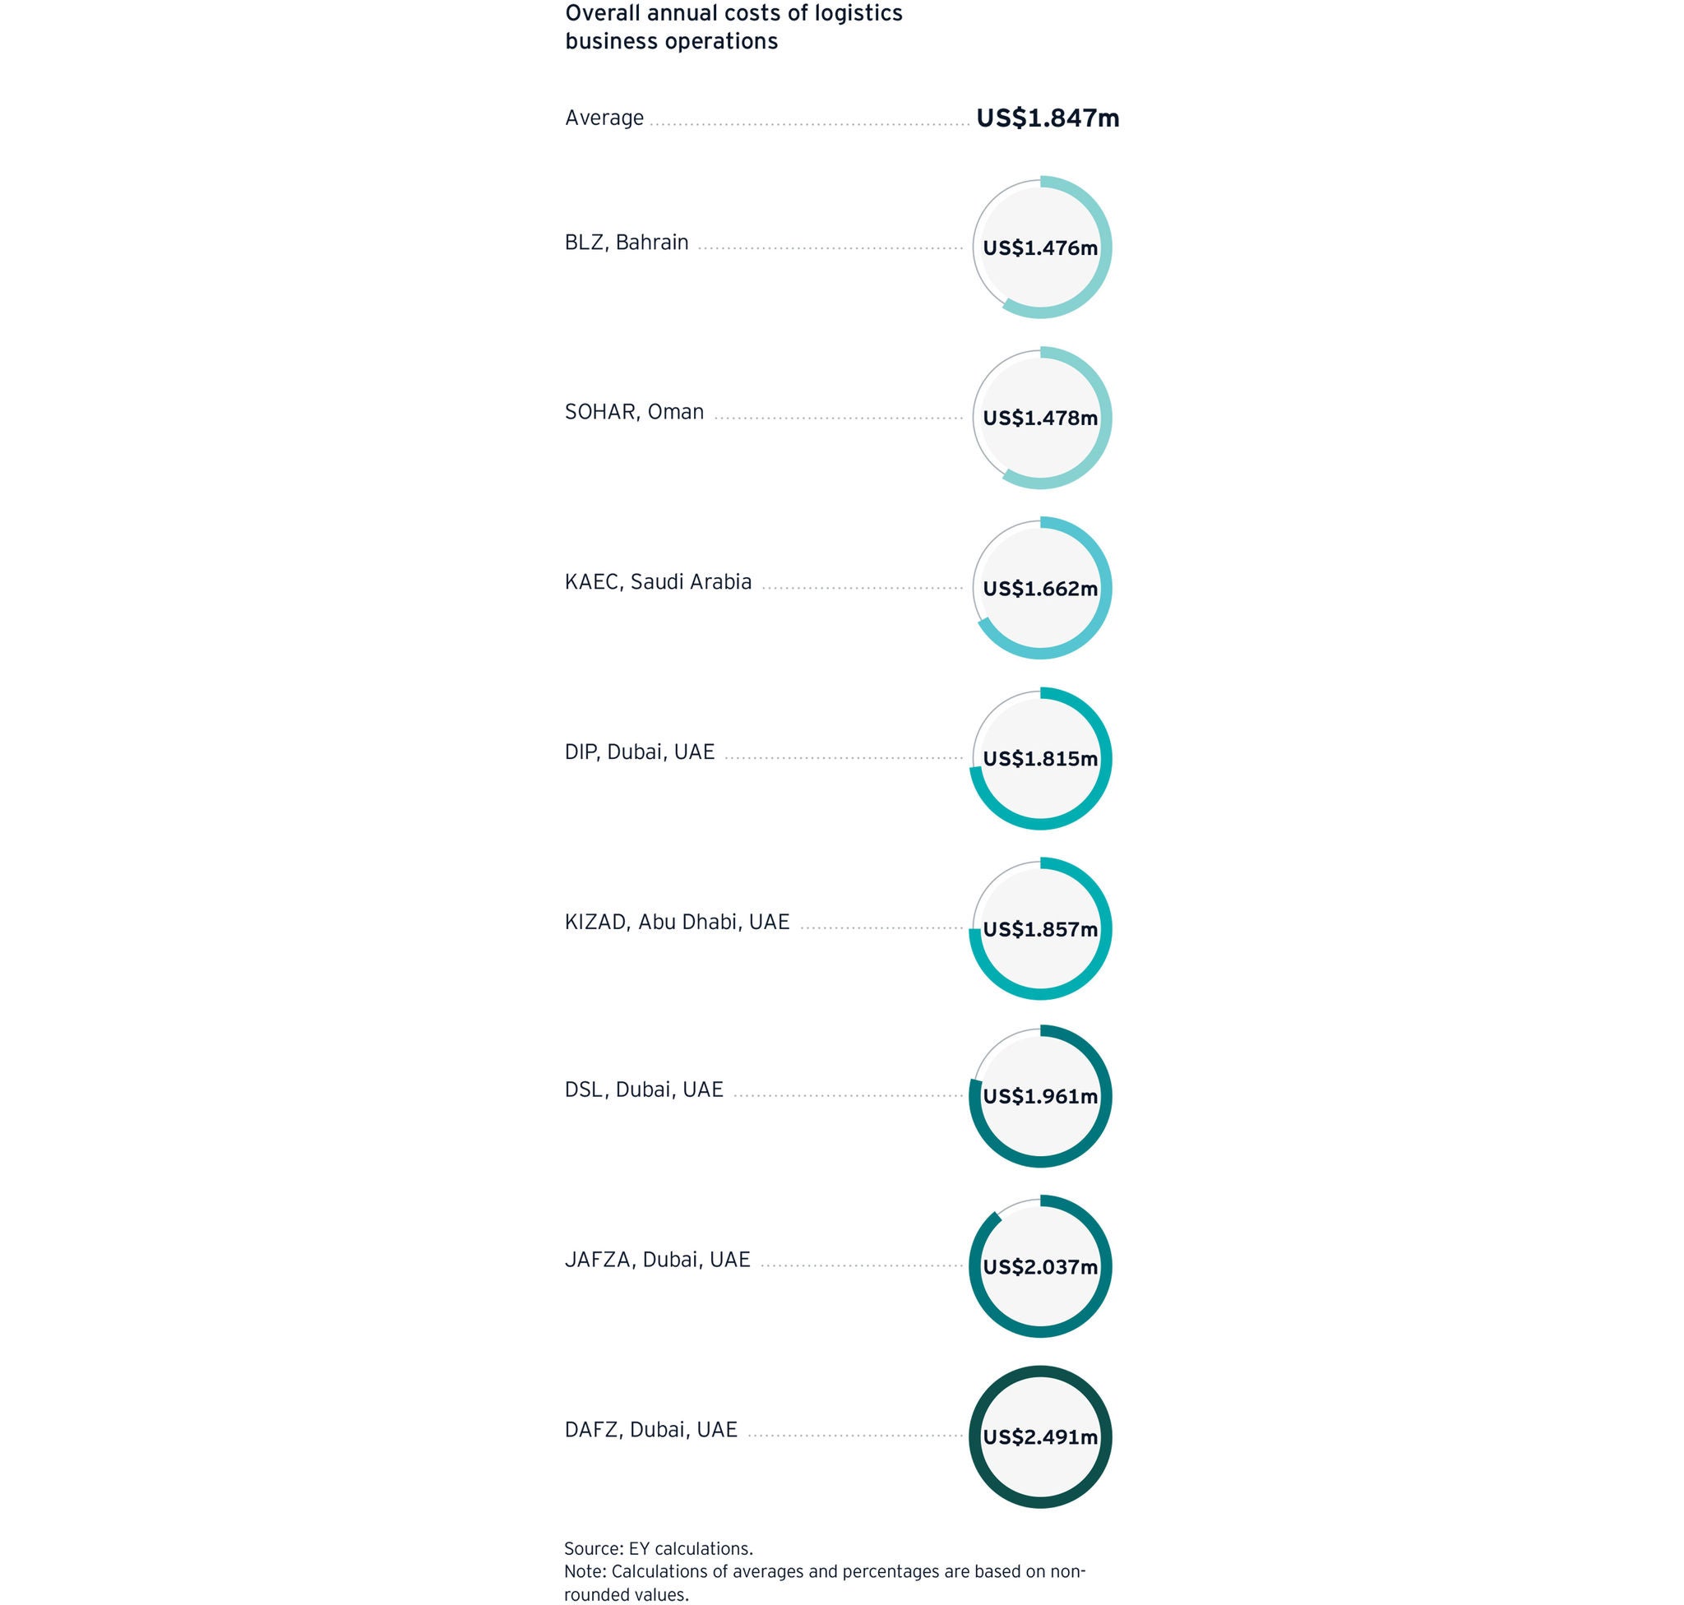Viewport: 1684px width, 1605px height.
Task: Click the "Source: EY calculations." text
Action: [x=658, y=1548]
